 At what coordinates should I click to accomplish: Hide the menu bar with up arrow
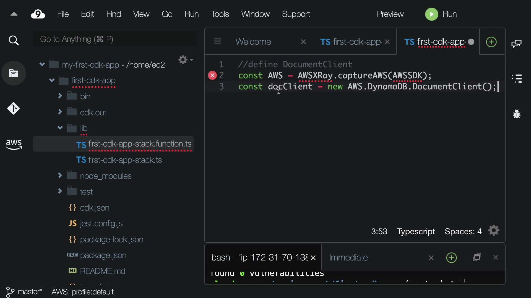pos(14,14)
